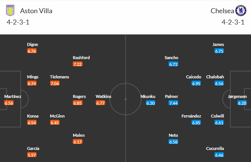Click Aston Villa's 4-2-3-1 formation text

[18, 22]
